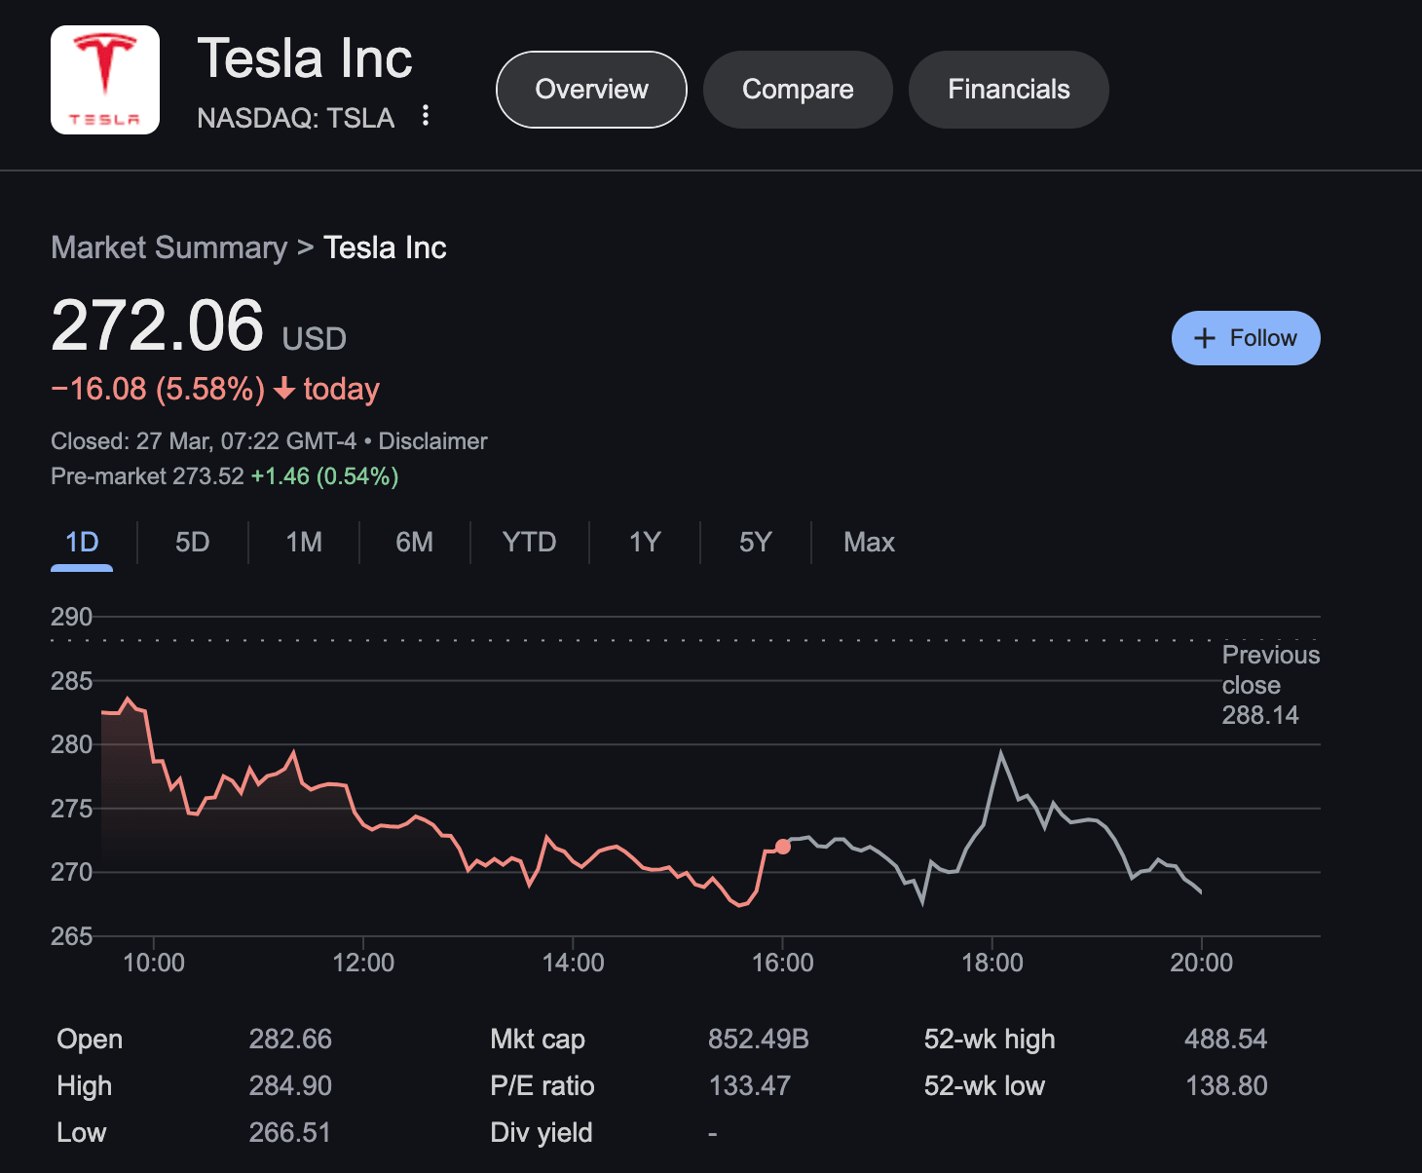Image resolution: width=1422 pixels, height=1173 pixels.
Task: Click the plus icon inside the Follow button
Action: [1205, 338]
